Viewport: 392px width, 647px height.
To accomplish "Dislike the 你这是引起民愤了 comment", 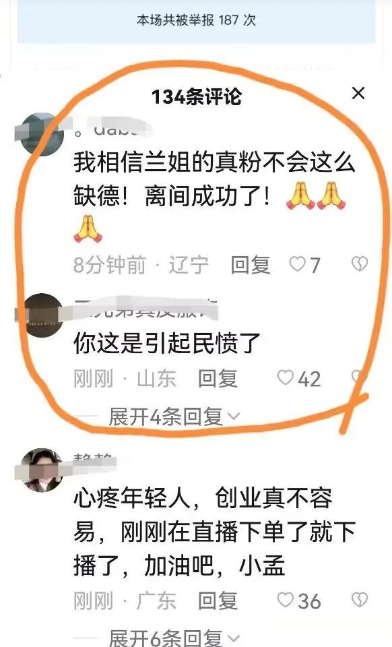I will 358,377.
